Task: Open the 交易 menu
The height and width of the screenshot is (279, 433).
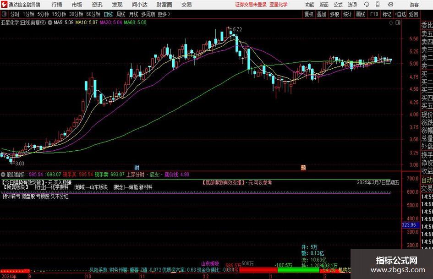Action: point(186,5)
